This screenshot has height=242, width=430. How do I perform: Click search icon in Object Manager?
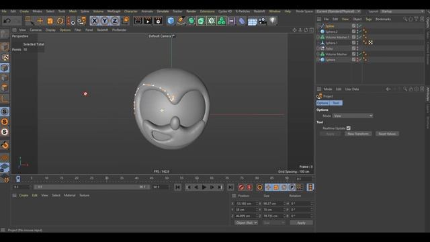(x=405, y=19)
